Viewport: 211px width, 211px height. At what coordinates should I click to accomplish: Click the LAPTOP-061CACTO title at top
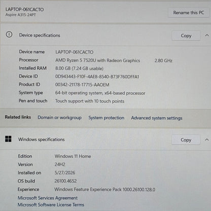24,10
